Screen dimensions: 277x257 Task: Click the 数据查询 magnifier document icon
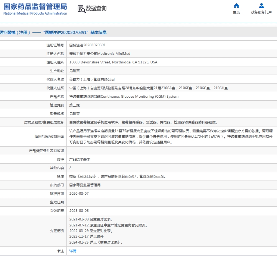click(x=81, y=9)
